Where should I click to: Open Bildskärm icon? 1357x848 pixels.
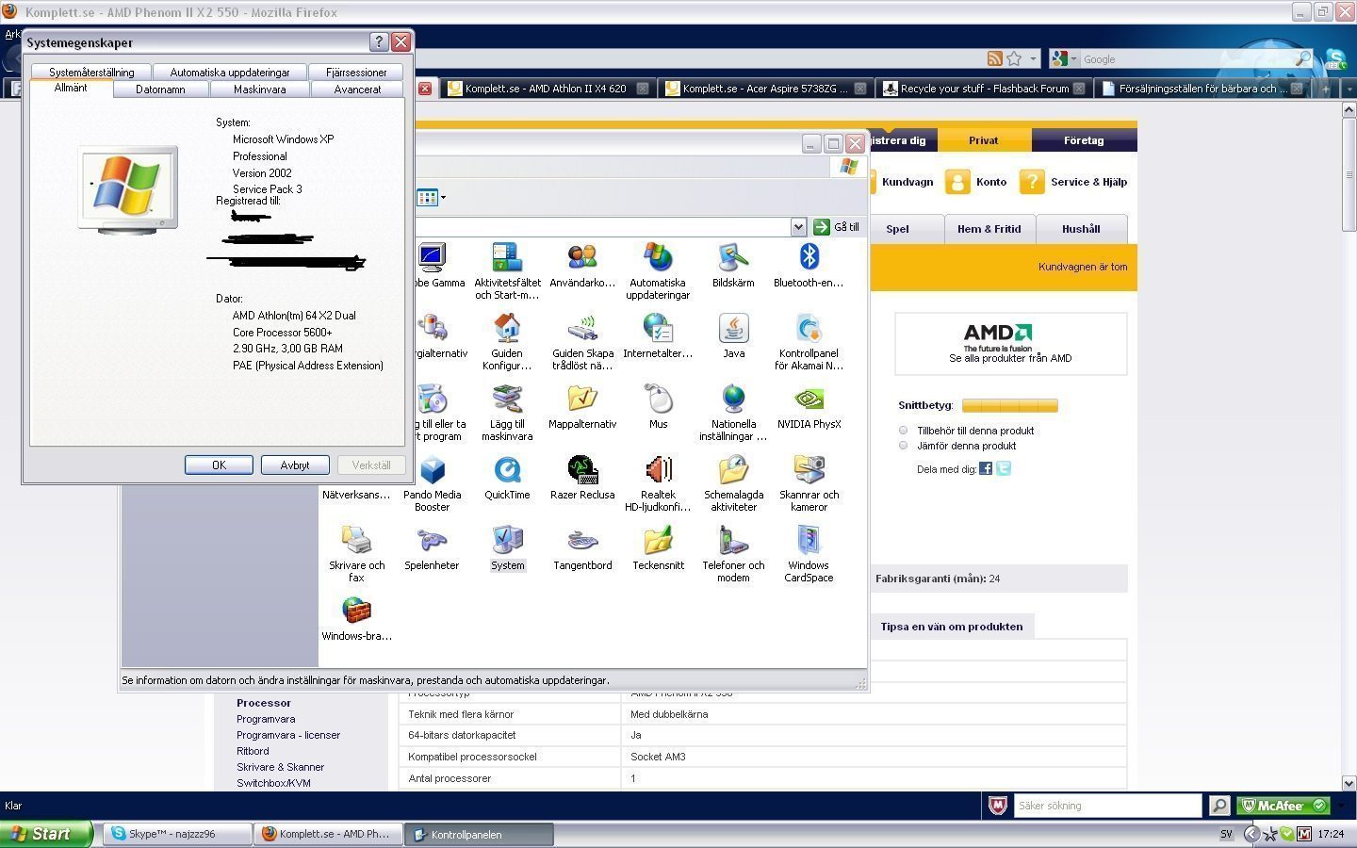[733, 265]
